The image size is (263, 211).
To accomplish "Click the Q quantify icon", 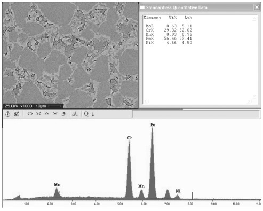I will click(x=86, y=114).
